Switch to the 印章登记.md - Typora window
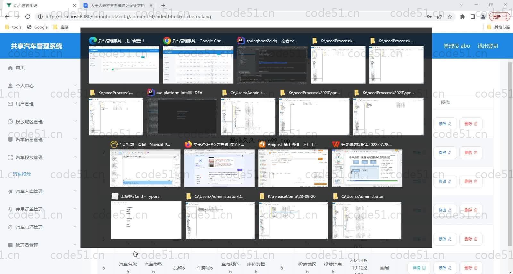 [x=146, y=220]
